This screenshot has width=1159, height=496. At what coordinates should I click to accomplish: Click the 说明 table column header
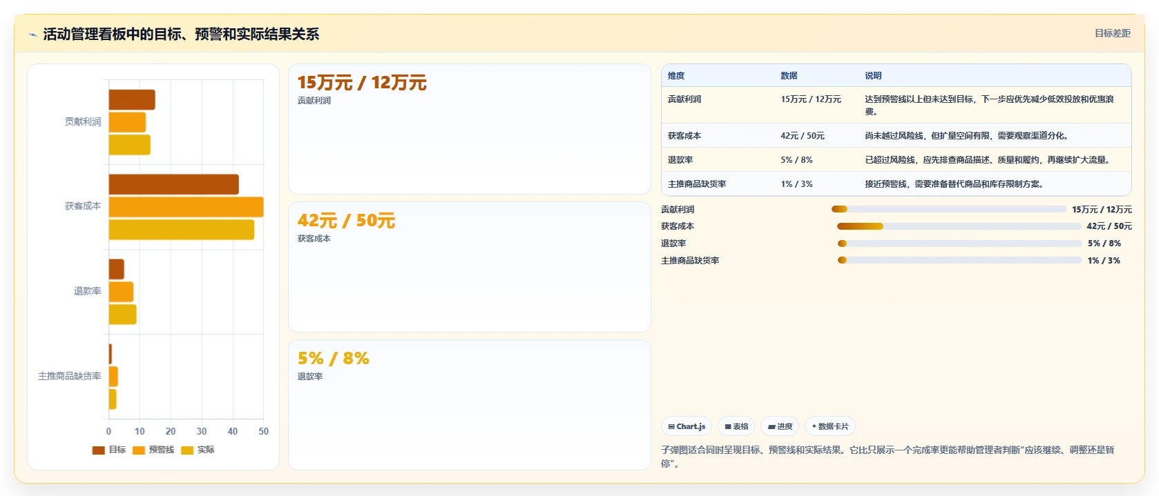pyautogui.click(x=995, y=76)
